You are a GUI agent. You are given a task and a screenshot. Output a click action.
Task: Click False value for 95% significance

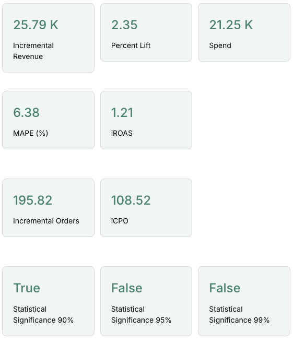pyautogui.click(x=127, y=288)
